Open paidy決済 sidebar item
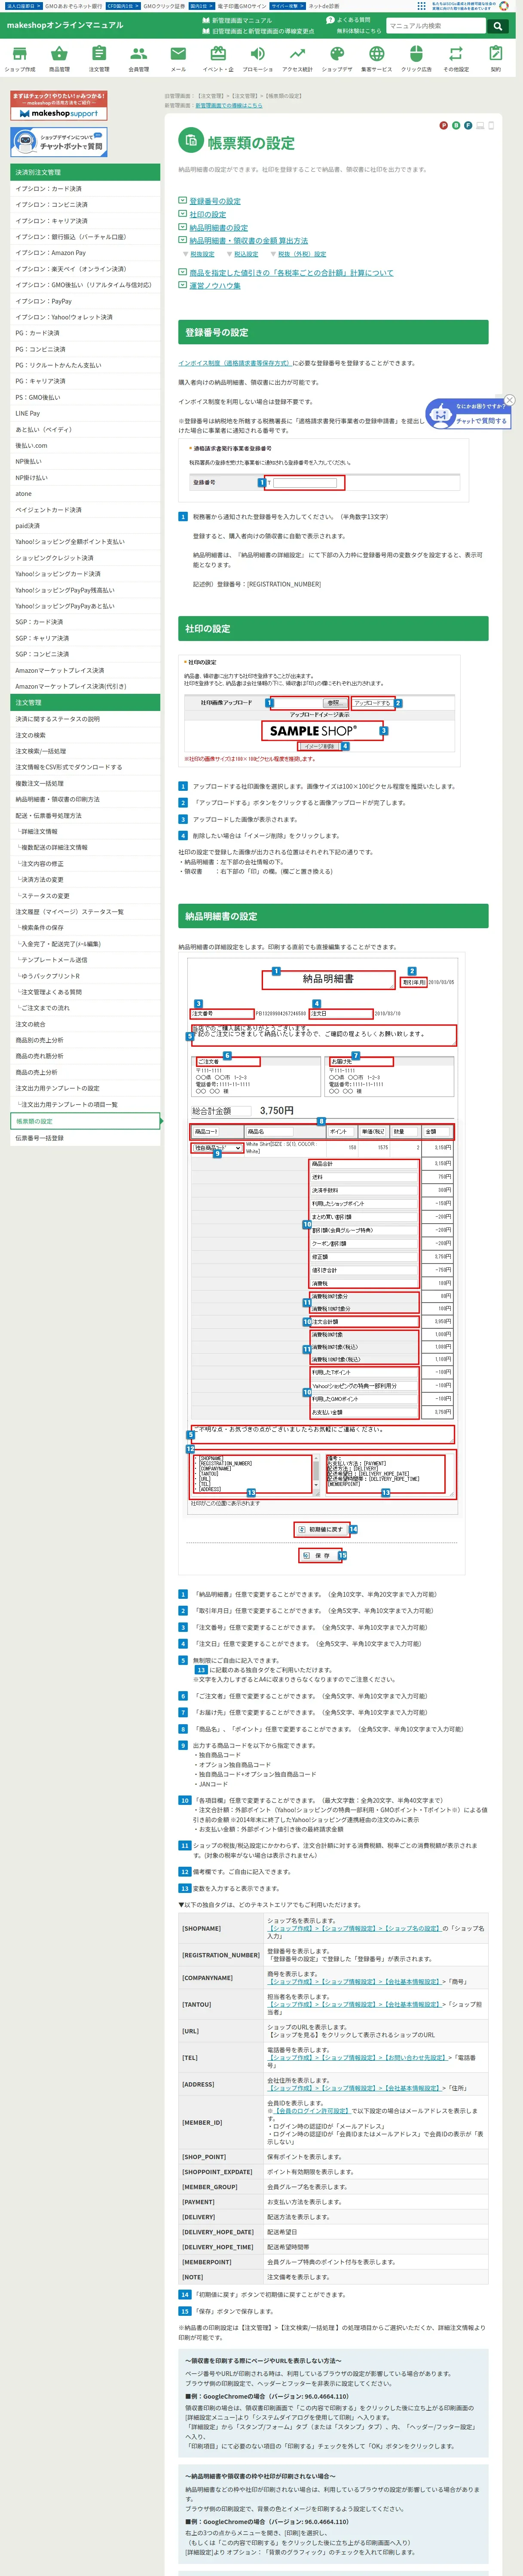Screen dimensions: 523x2576 (85, 526)
